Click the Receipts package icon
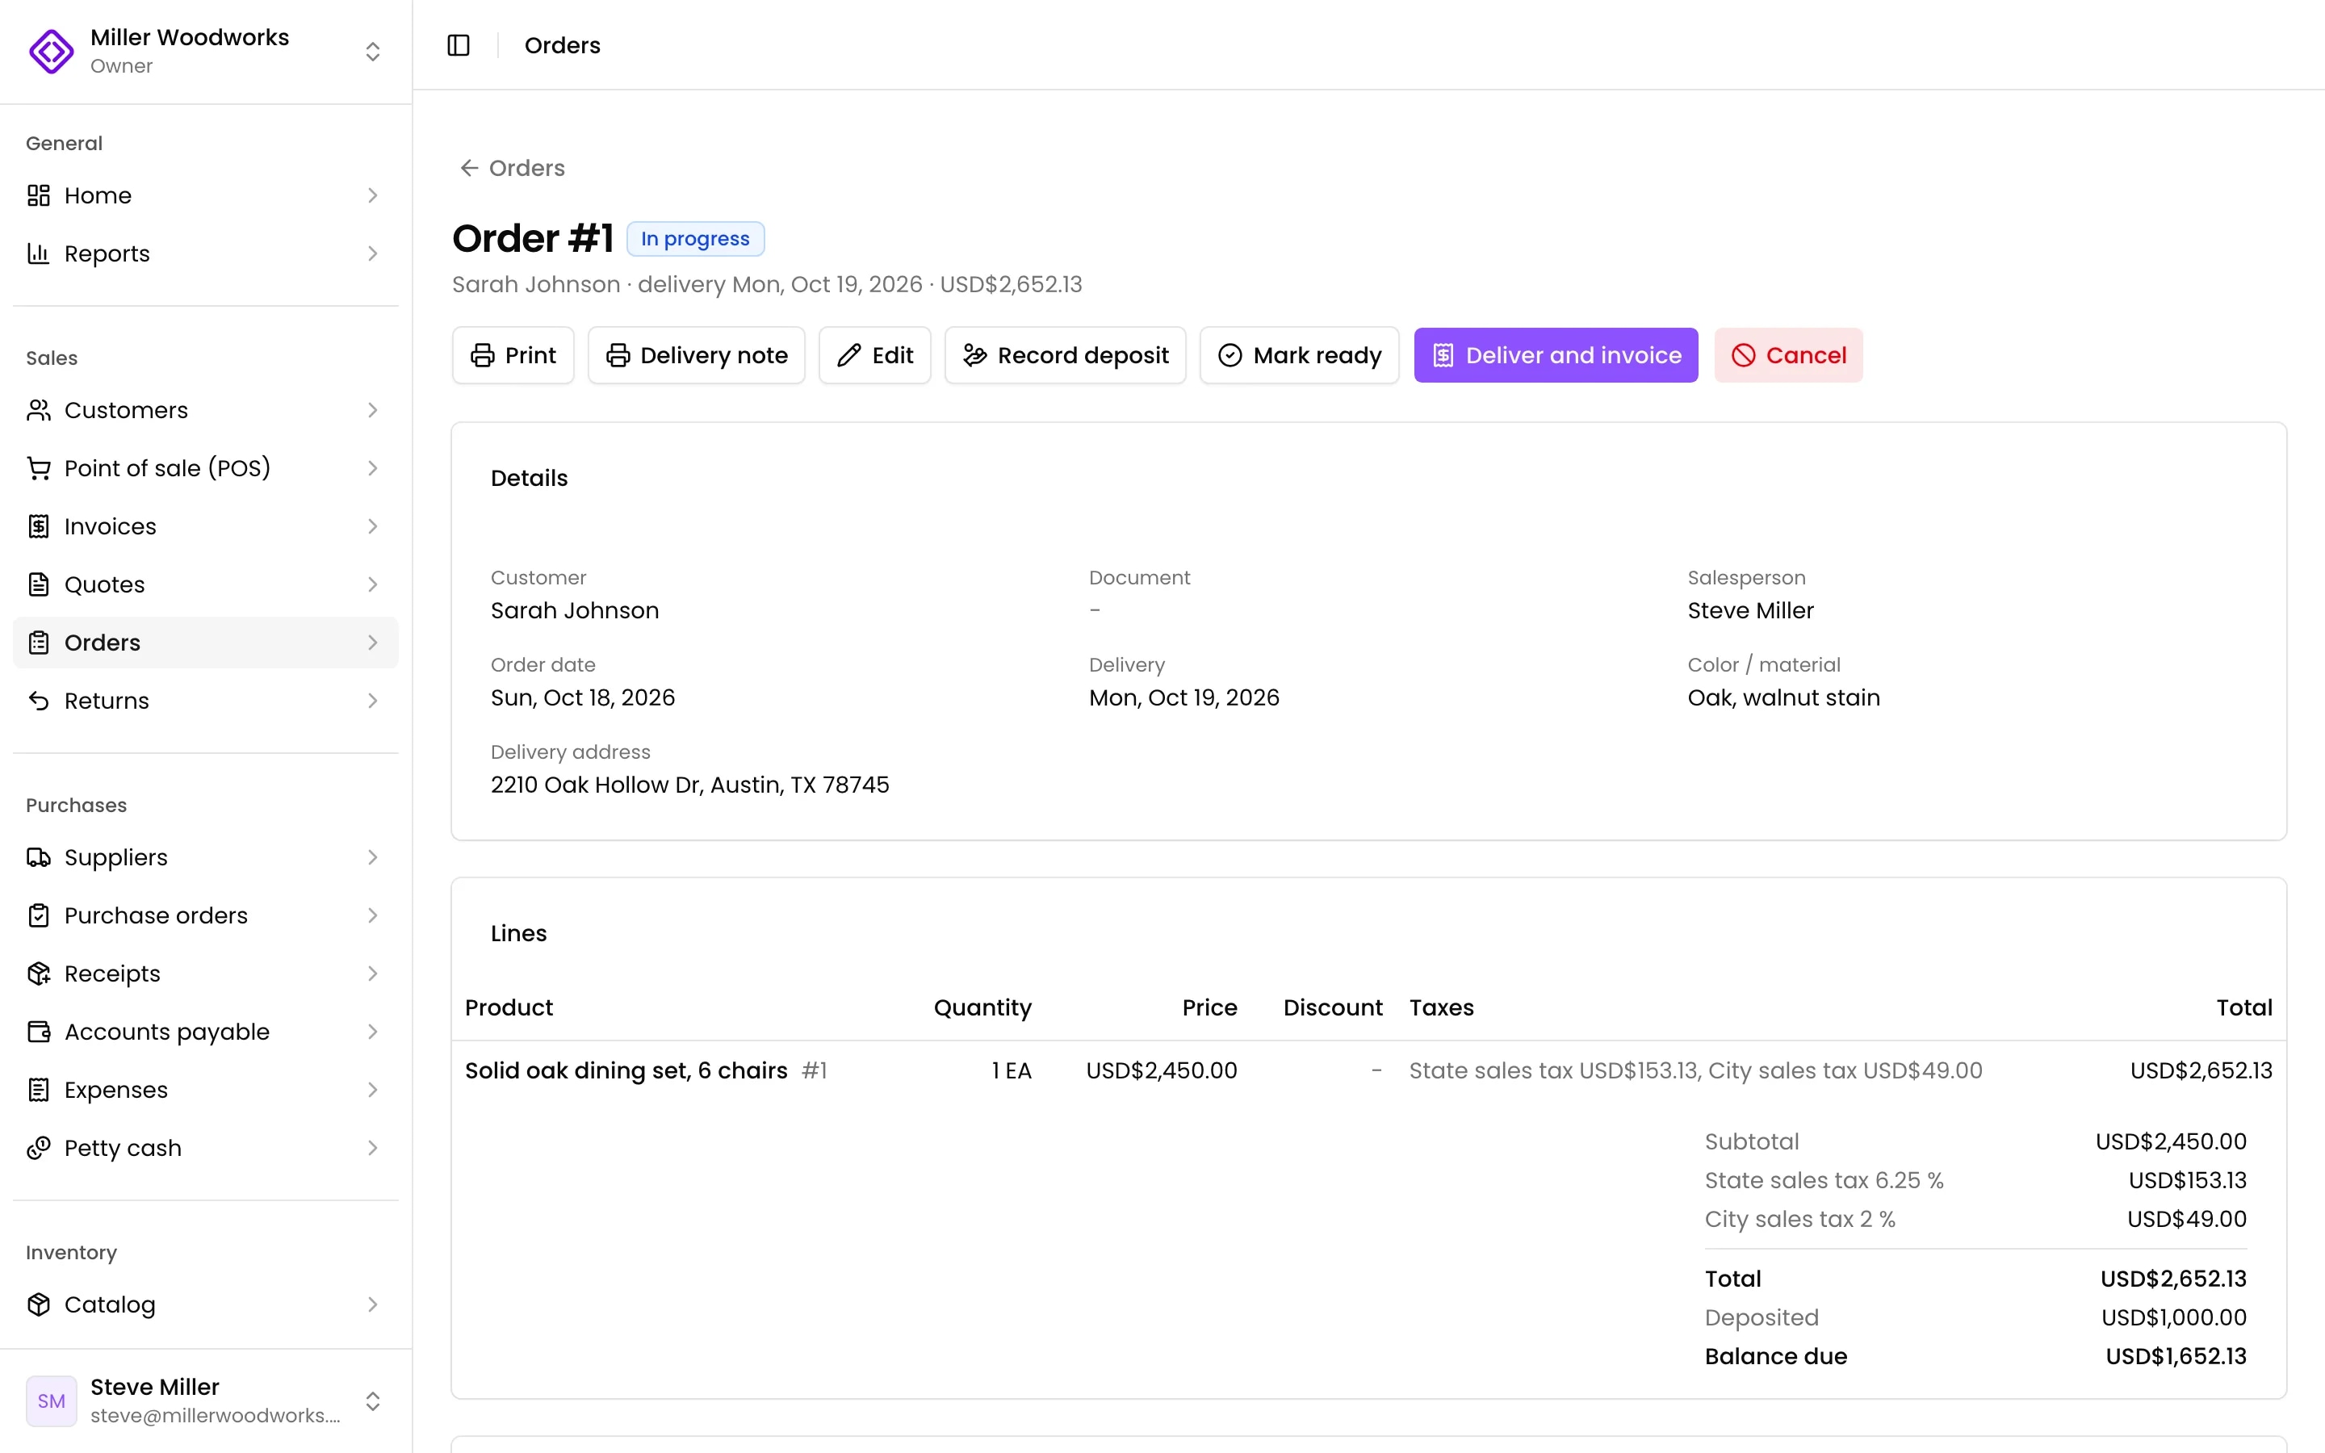 39,974
